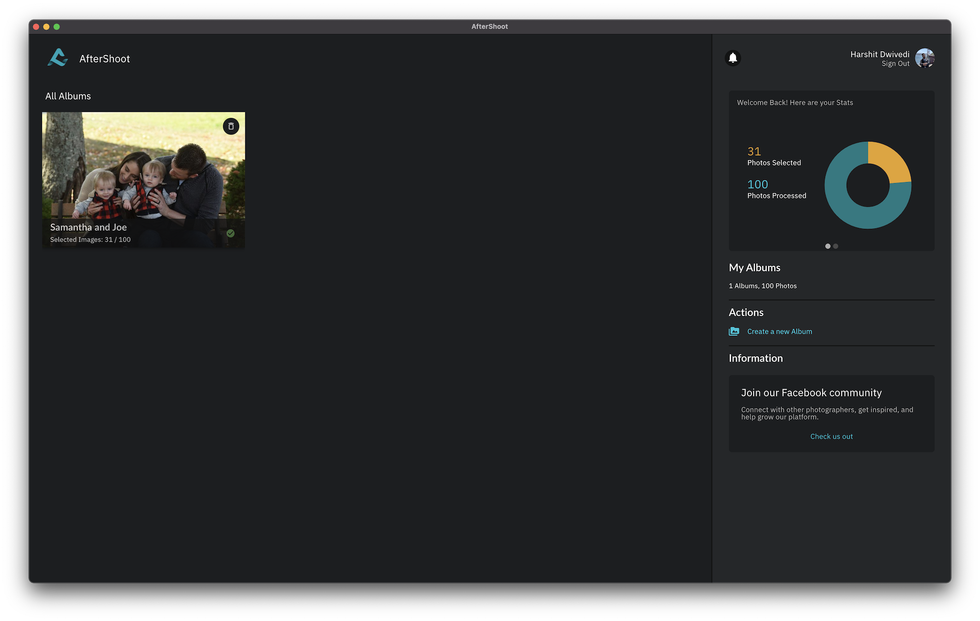Click the AfterShoot logo icon
This screenshot has width=980, height=621.
[x=58, y=58]
